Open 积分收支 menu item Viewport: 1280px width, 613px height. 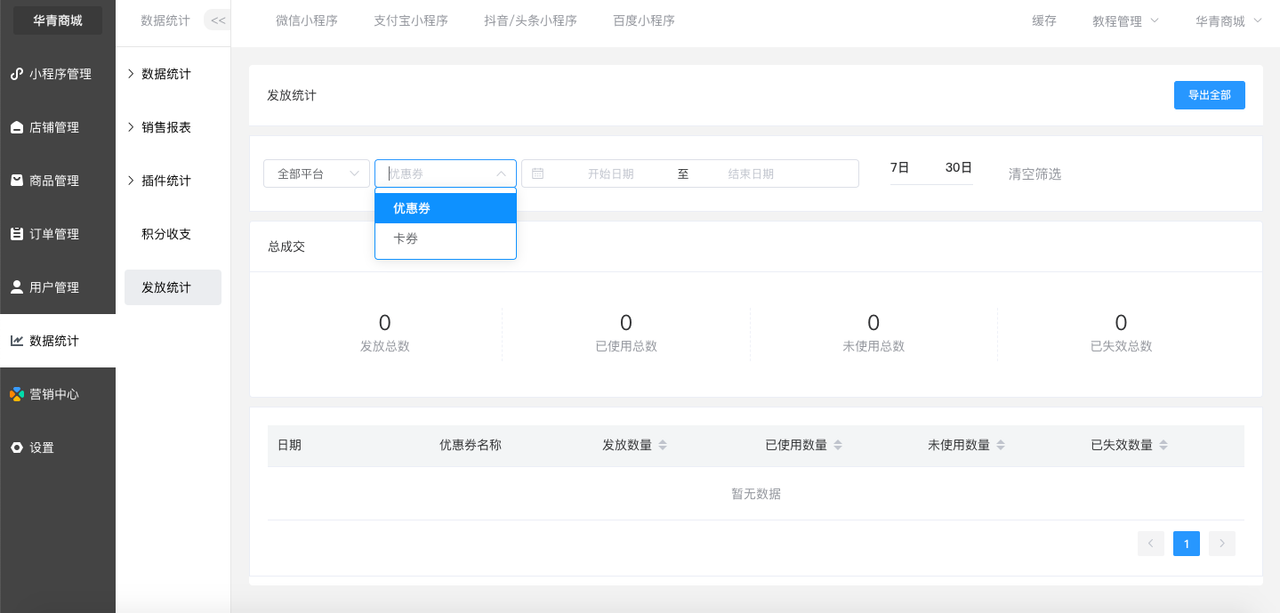coord(166,234)
